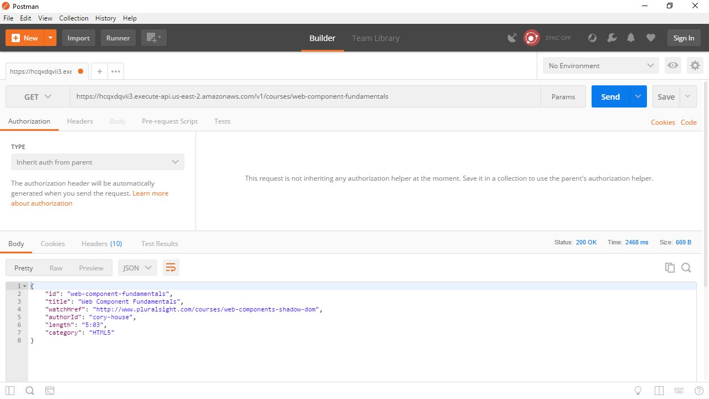Viewport: 709px width, 399px height.
Task: Open the History menu
Action: 106,18
